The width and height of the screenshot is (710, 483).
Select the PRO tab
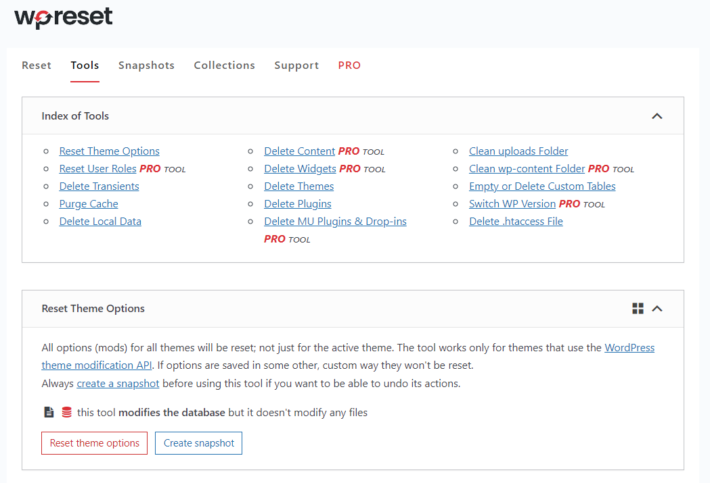(x=349, y=65)
